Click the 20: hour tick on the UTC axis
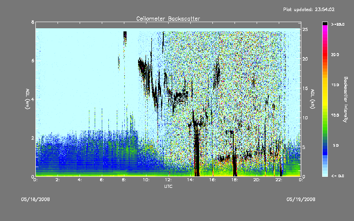The image size is (354, 221). 257,180
